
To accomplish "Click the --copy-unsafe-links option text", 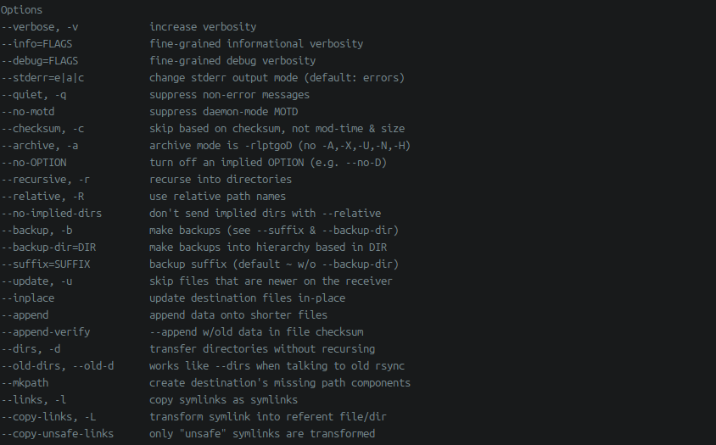I will [58, 434].
